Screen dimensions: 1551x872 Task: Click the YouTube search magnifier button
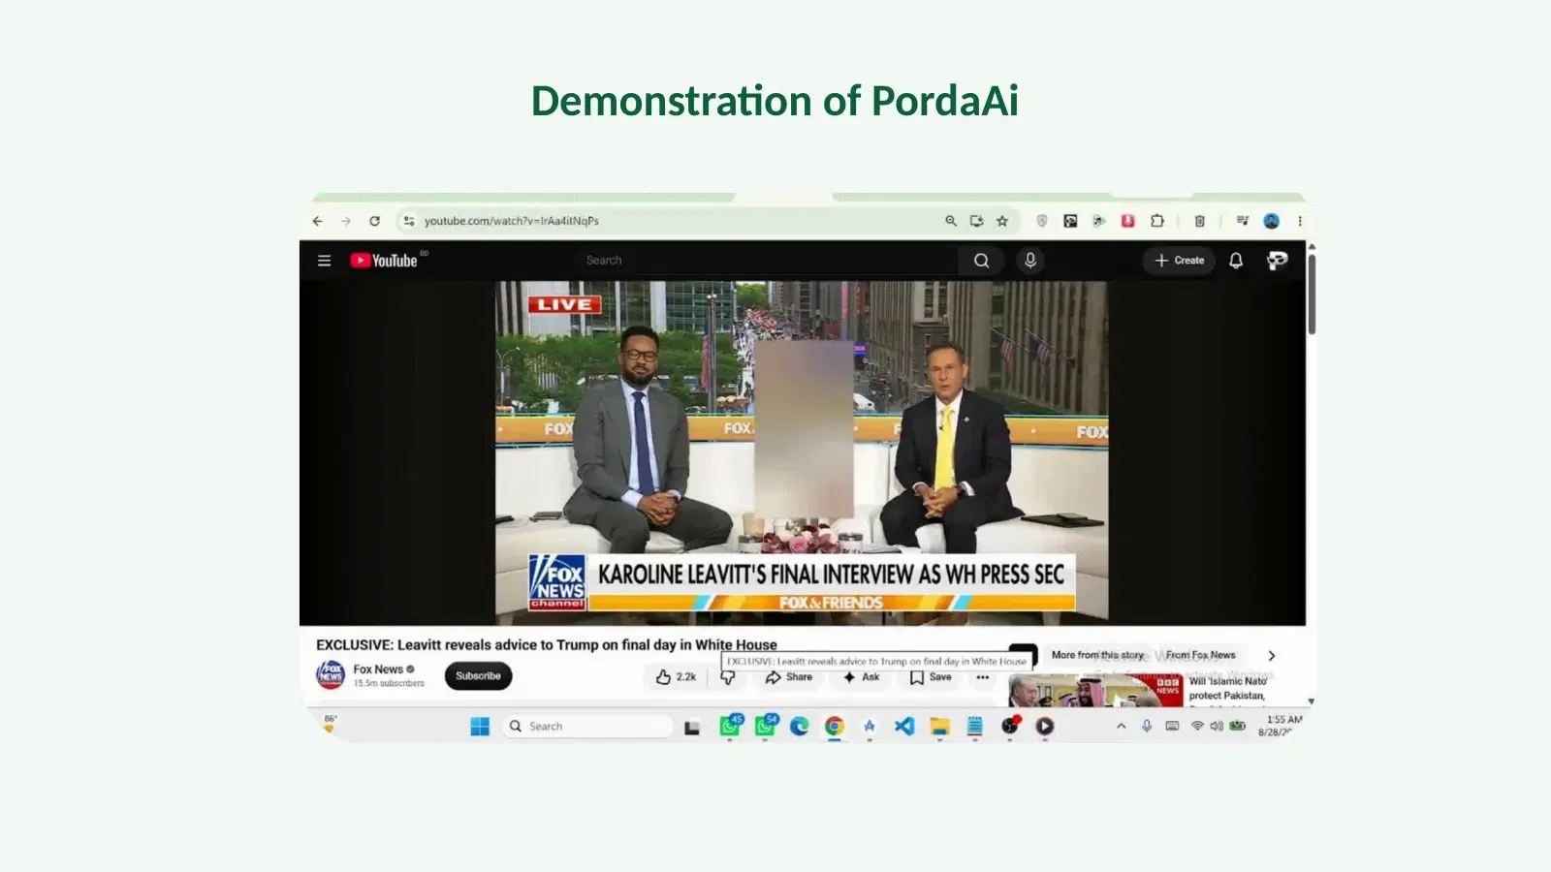981,261
